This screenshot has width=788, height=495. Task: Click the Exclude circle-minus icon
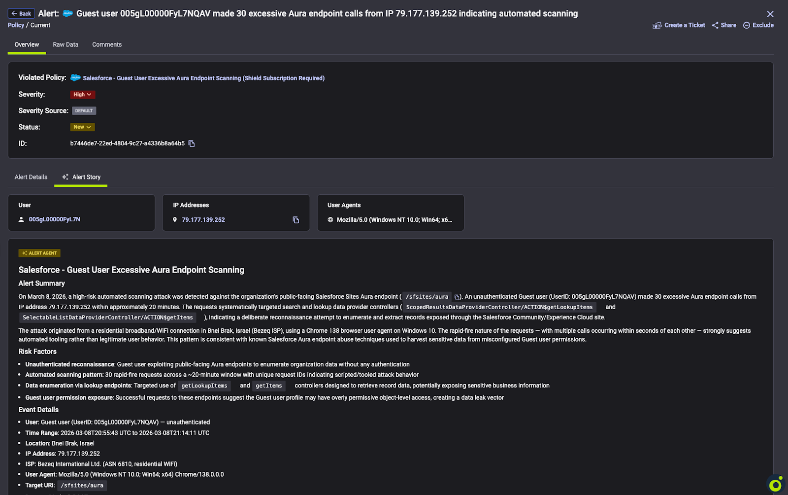747,25
